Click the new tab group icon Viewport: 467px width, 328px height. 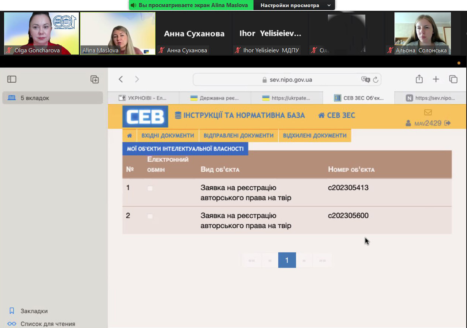pyautogui.click(x=95, y=79)
